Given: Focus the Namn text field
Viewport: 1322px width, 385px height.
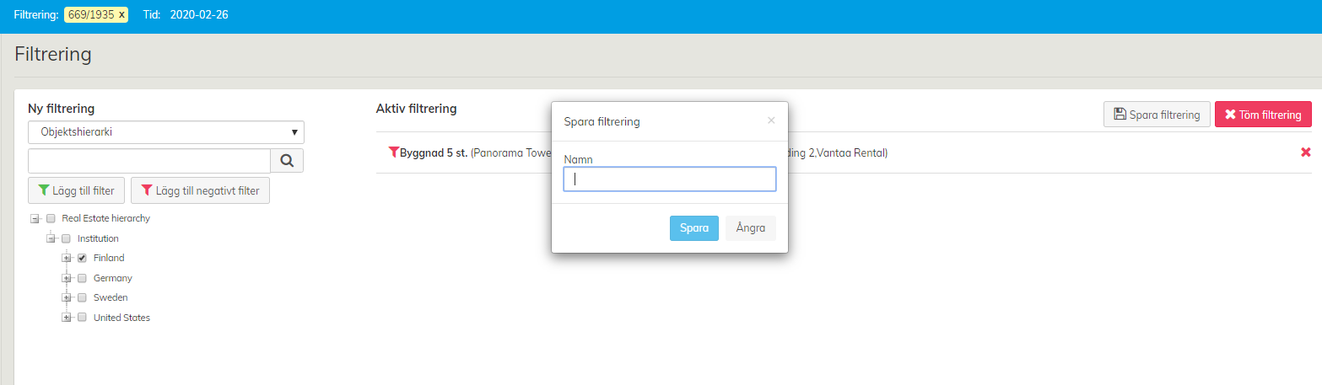Looking at the screenshot, I should click(669, 179).
